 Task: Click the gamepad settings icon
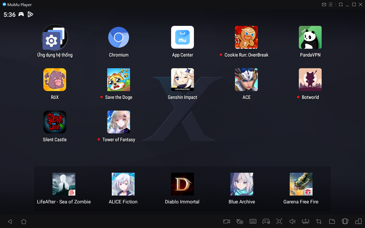click(266, 221)
